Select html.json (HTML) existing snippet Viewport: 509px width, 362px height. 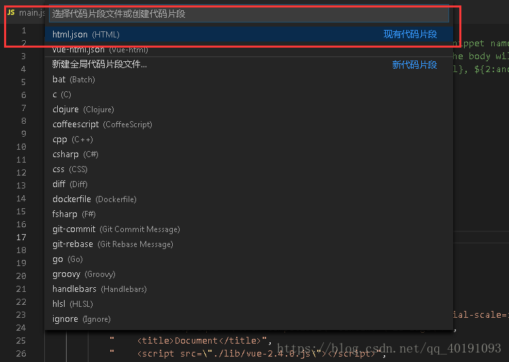pyautogui.click(x=248, y=34)
